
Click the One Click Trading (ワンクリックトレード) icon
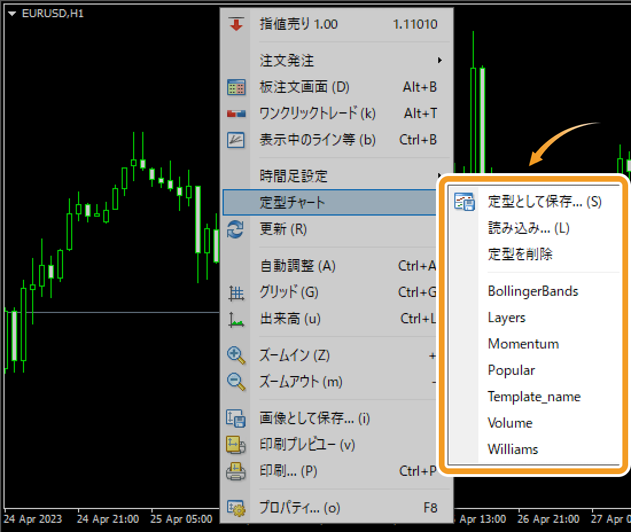[236, 114]
